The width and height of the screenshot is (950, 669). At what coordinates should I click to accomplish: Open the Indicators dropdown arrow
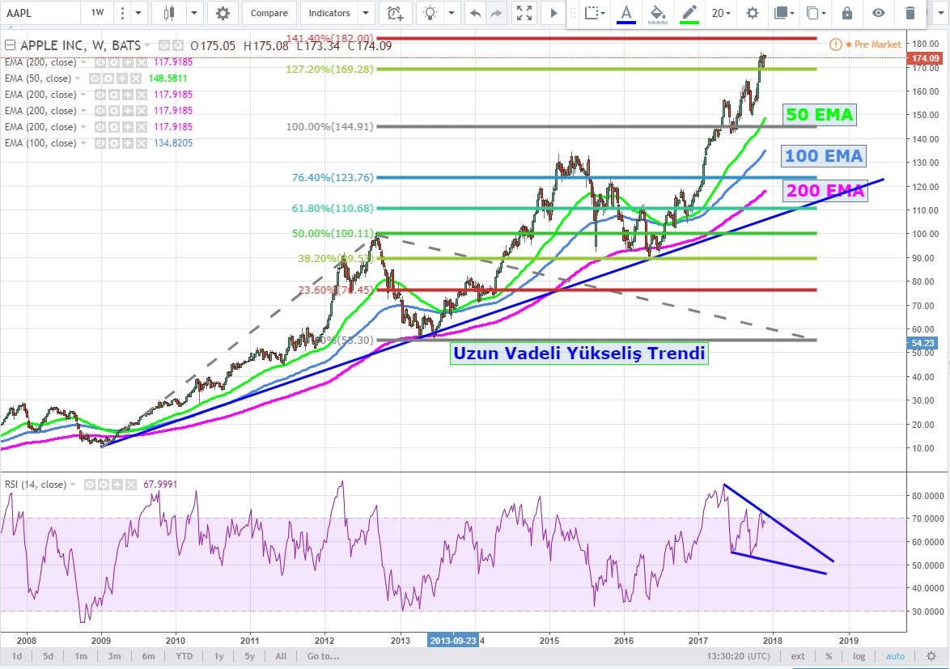pos(366,13)
